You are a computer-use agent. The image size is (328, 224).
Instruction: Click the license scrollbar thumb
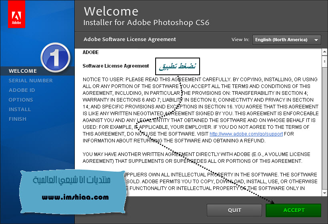pyautogui.click(x=324, y=62)
